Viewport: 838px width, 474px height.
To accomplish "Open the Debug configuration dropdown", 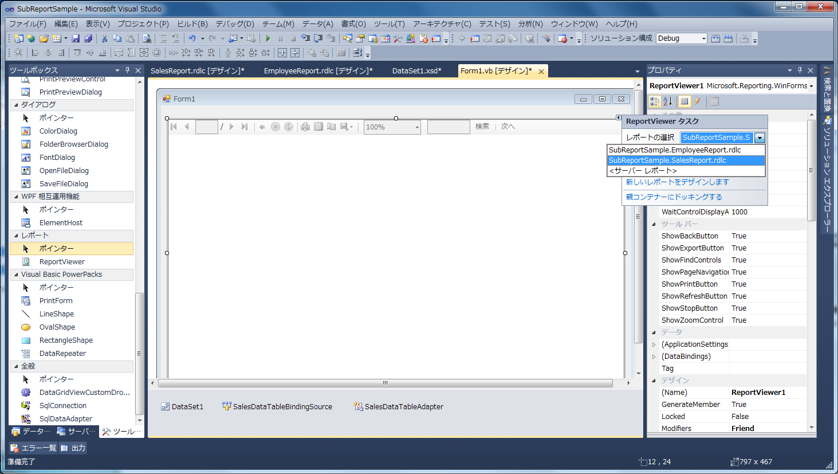I will [x=704, y=38].
